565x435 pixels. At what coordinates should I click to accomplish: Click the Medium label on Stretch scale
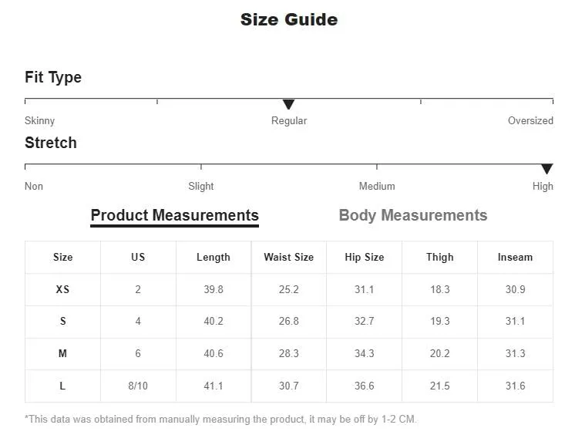[377, 186]
